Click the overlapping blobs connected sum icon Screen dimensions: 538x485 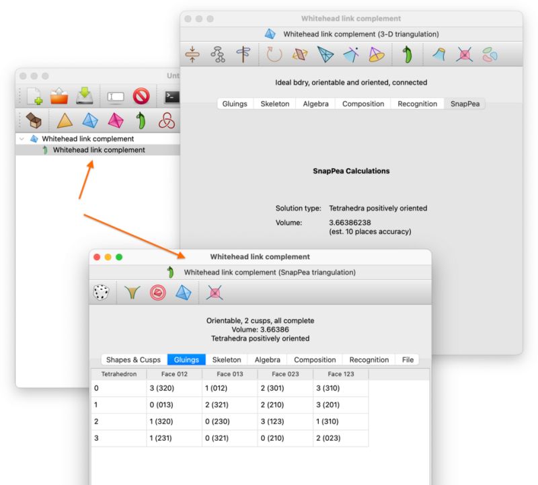[x=490, y=54]
